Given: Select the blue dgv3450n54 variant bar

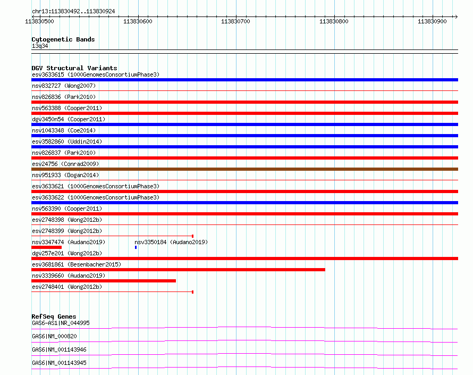Looking at the screenshot, I should click(244, 124).
